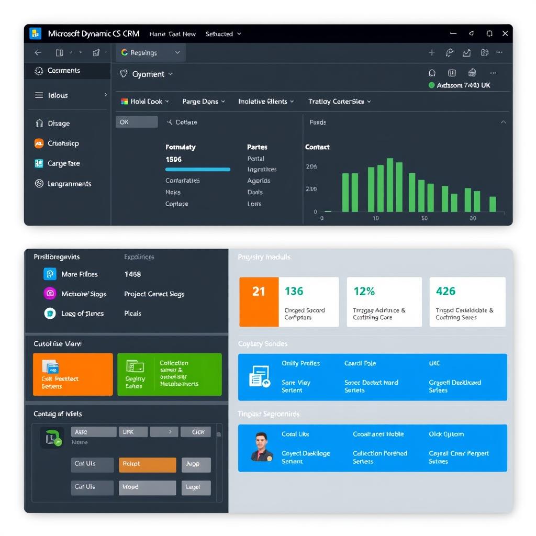Toggle the Rcirpt orange option

pos(147,464)
